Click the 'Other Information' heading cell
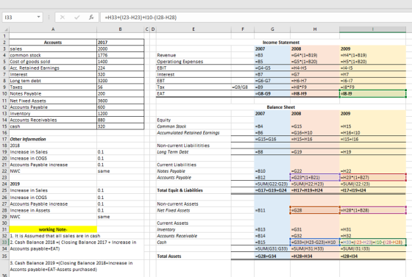This screenshot has width=412, height=277. click(x=53, y=139)
